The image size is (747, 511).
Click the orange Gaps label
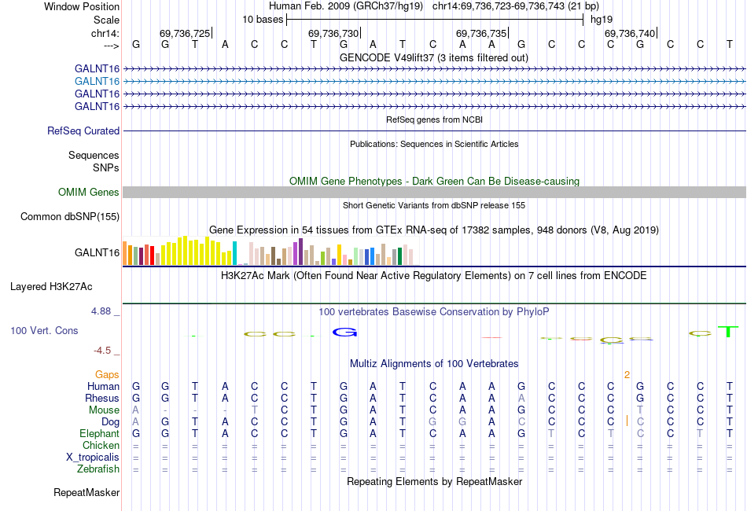coord(107,375)
